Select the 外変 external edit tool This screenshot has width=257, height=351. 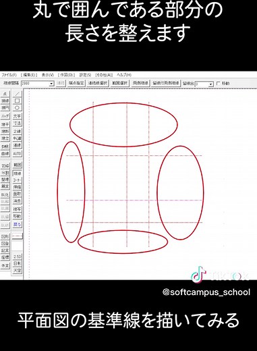[x=5, y=266]
